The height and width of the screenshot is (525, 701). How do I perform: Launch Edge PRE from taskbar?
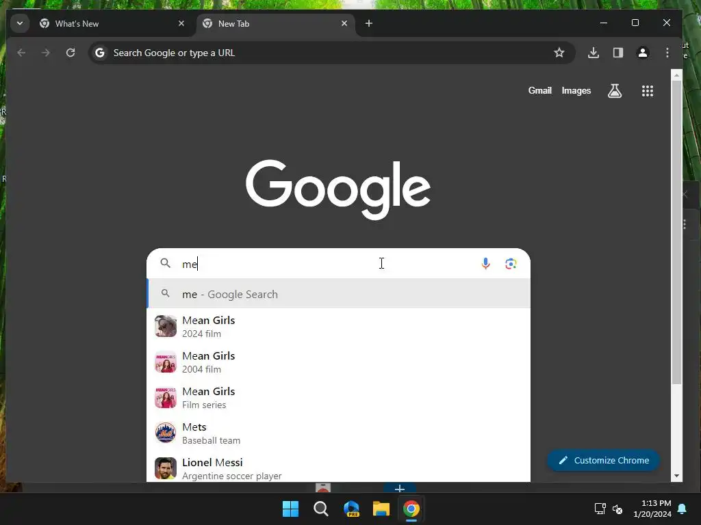351,509
